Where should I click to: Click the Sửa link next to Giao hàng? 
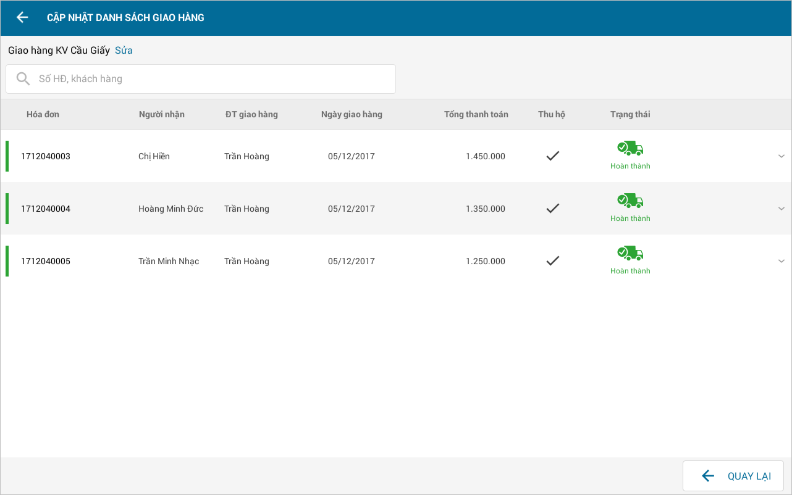(x=124, y=51)
